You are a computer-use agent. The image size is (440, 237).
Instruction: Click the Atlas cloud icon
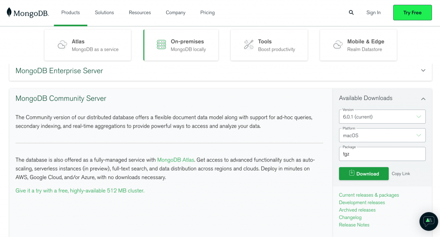point(62,45)
